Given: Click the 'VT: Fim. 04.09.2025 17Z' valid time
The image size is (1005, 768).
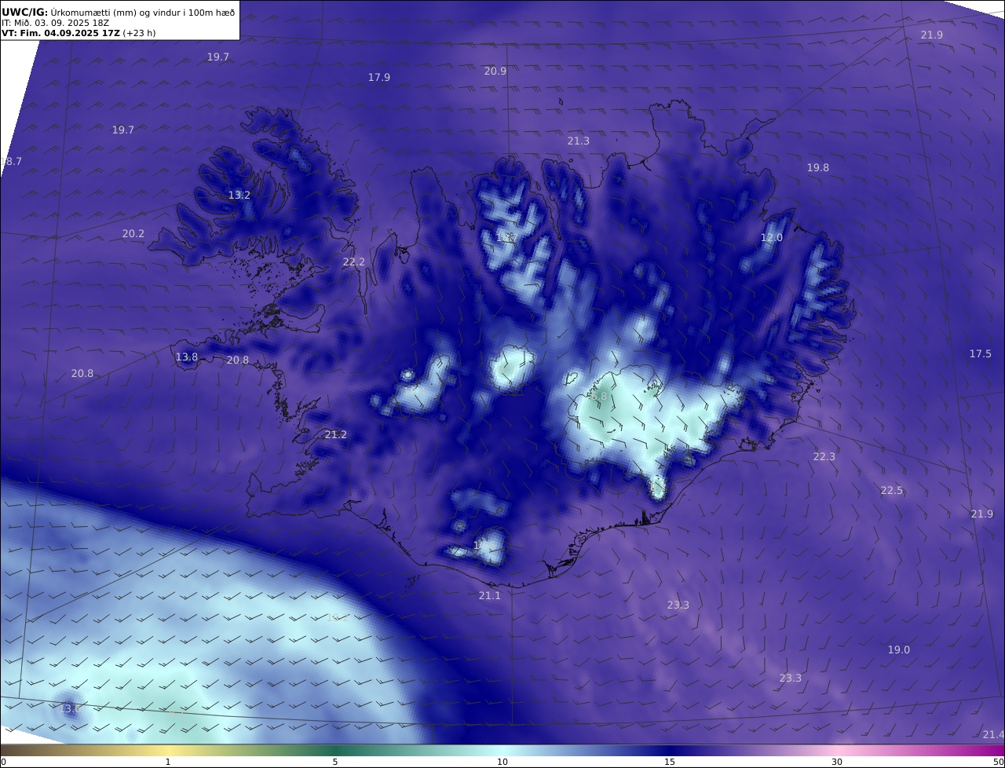Looking at the screenshot, I should pos(61,33).
